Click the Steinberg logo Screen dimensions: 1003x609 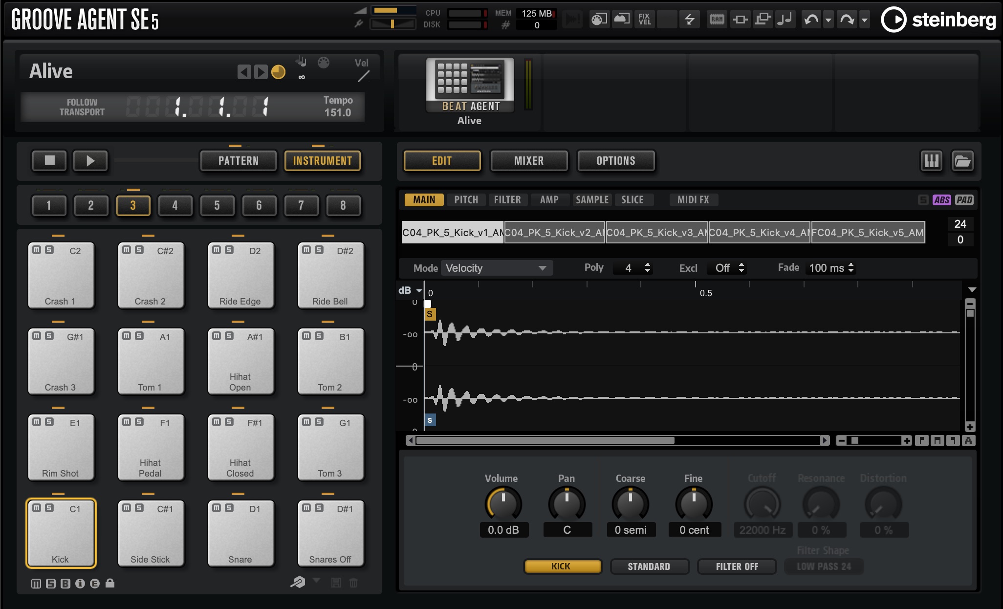pyautogui.click(x=938, y=20)
